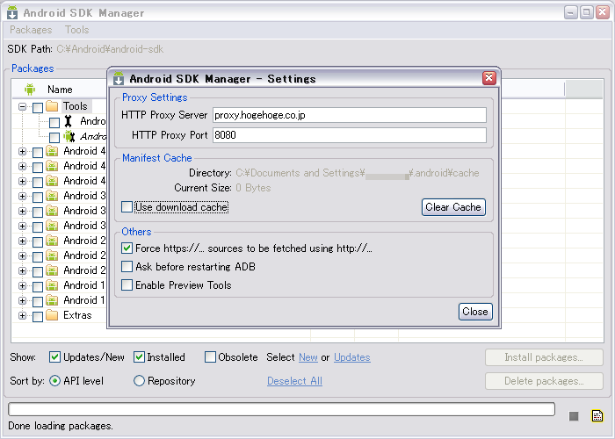The width and height of the screenshot is (615, 439).
Task: Click the Tools folder icon in tree
Action: point(52,106)
